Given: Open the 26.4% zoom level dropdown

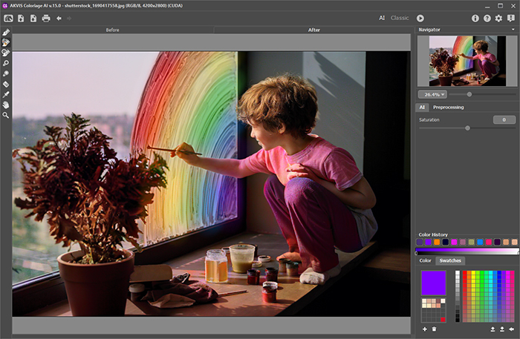Looking at the screenshot, I should click(x=432, y=94).
